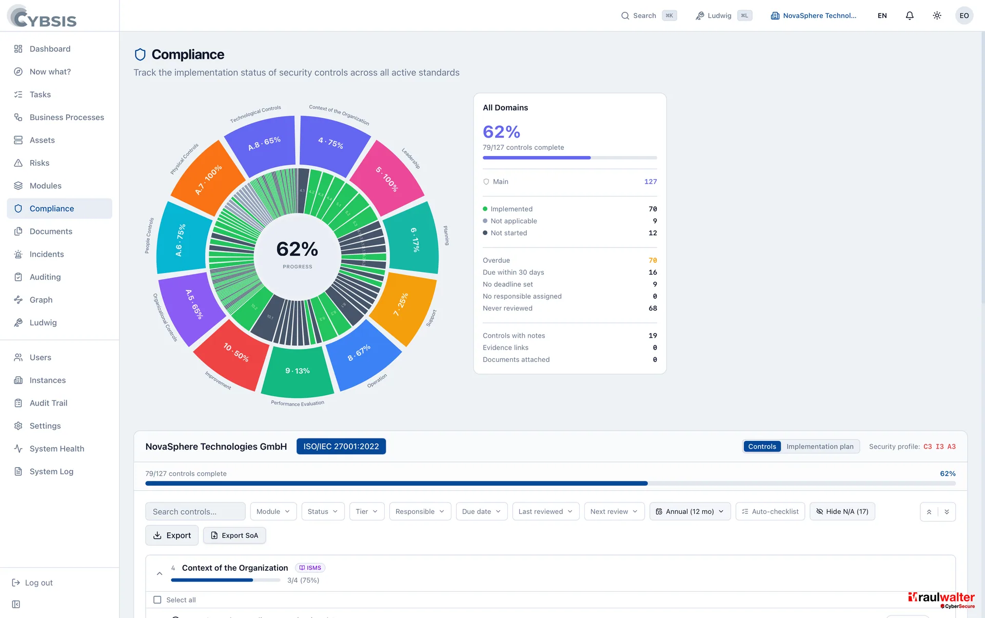Collapse Context of the Organization section
985x618 pixels.
160,573
